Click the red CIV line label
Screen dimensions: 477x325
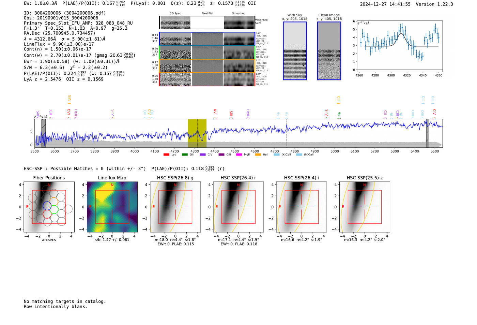434,114
